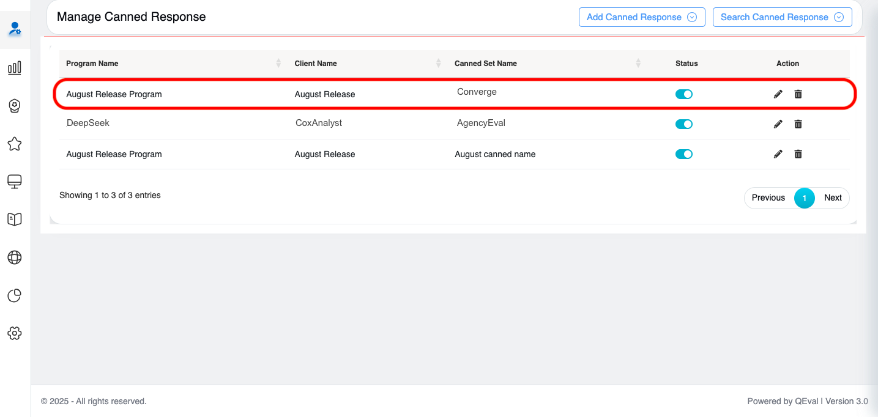Open the monitor icon in sidebar
Screen dimensions: 878x417
[x=15, y=182]
